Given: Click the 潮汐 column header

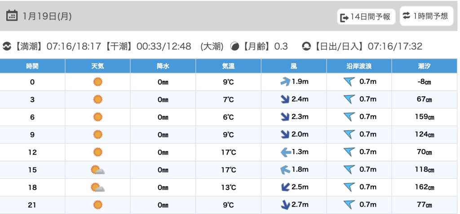Looking at the screenshot, I should [x=425, y=66].
